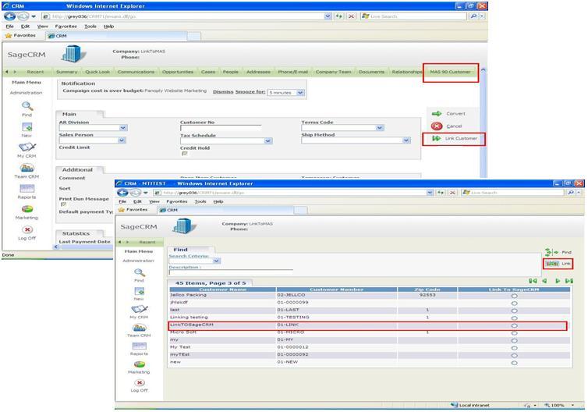The width and height of the screenshot is (588, 412).
Task: Expand the AR Division dropdown
Action: pyautogui.click(x=123, y=128)
